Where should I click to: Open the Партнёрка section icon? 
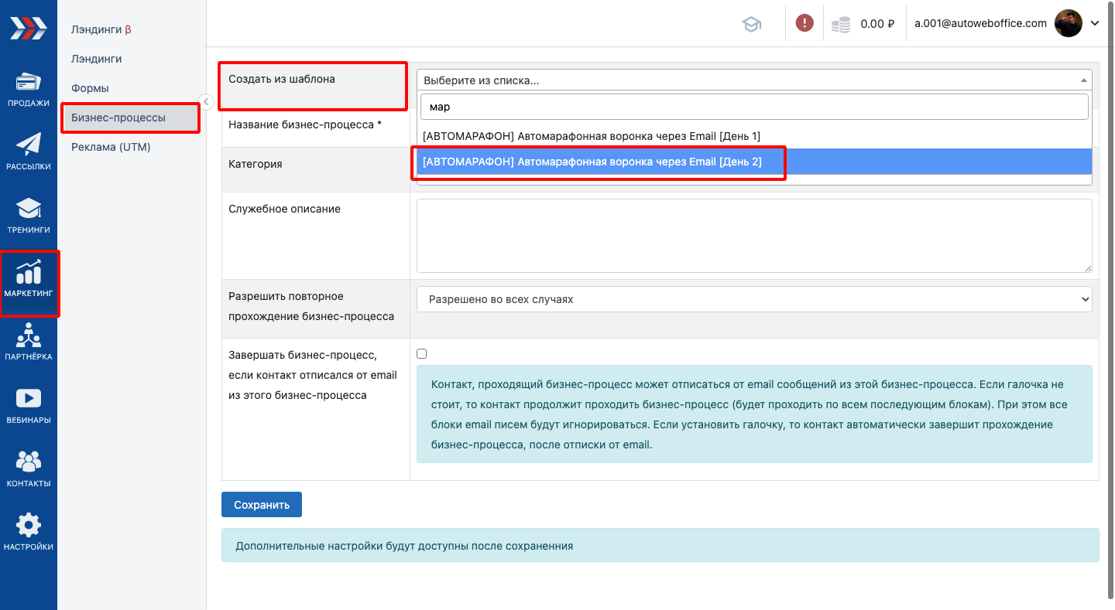pyautogui.click(x=29, y=341)
